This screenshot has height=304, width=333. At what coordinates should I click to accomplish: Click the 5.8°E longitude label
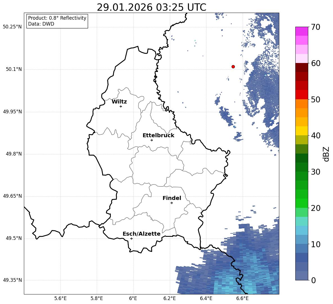click(x=97, y=298)
